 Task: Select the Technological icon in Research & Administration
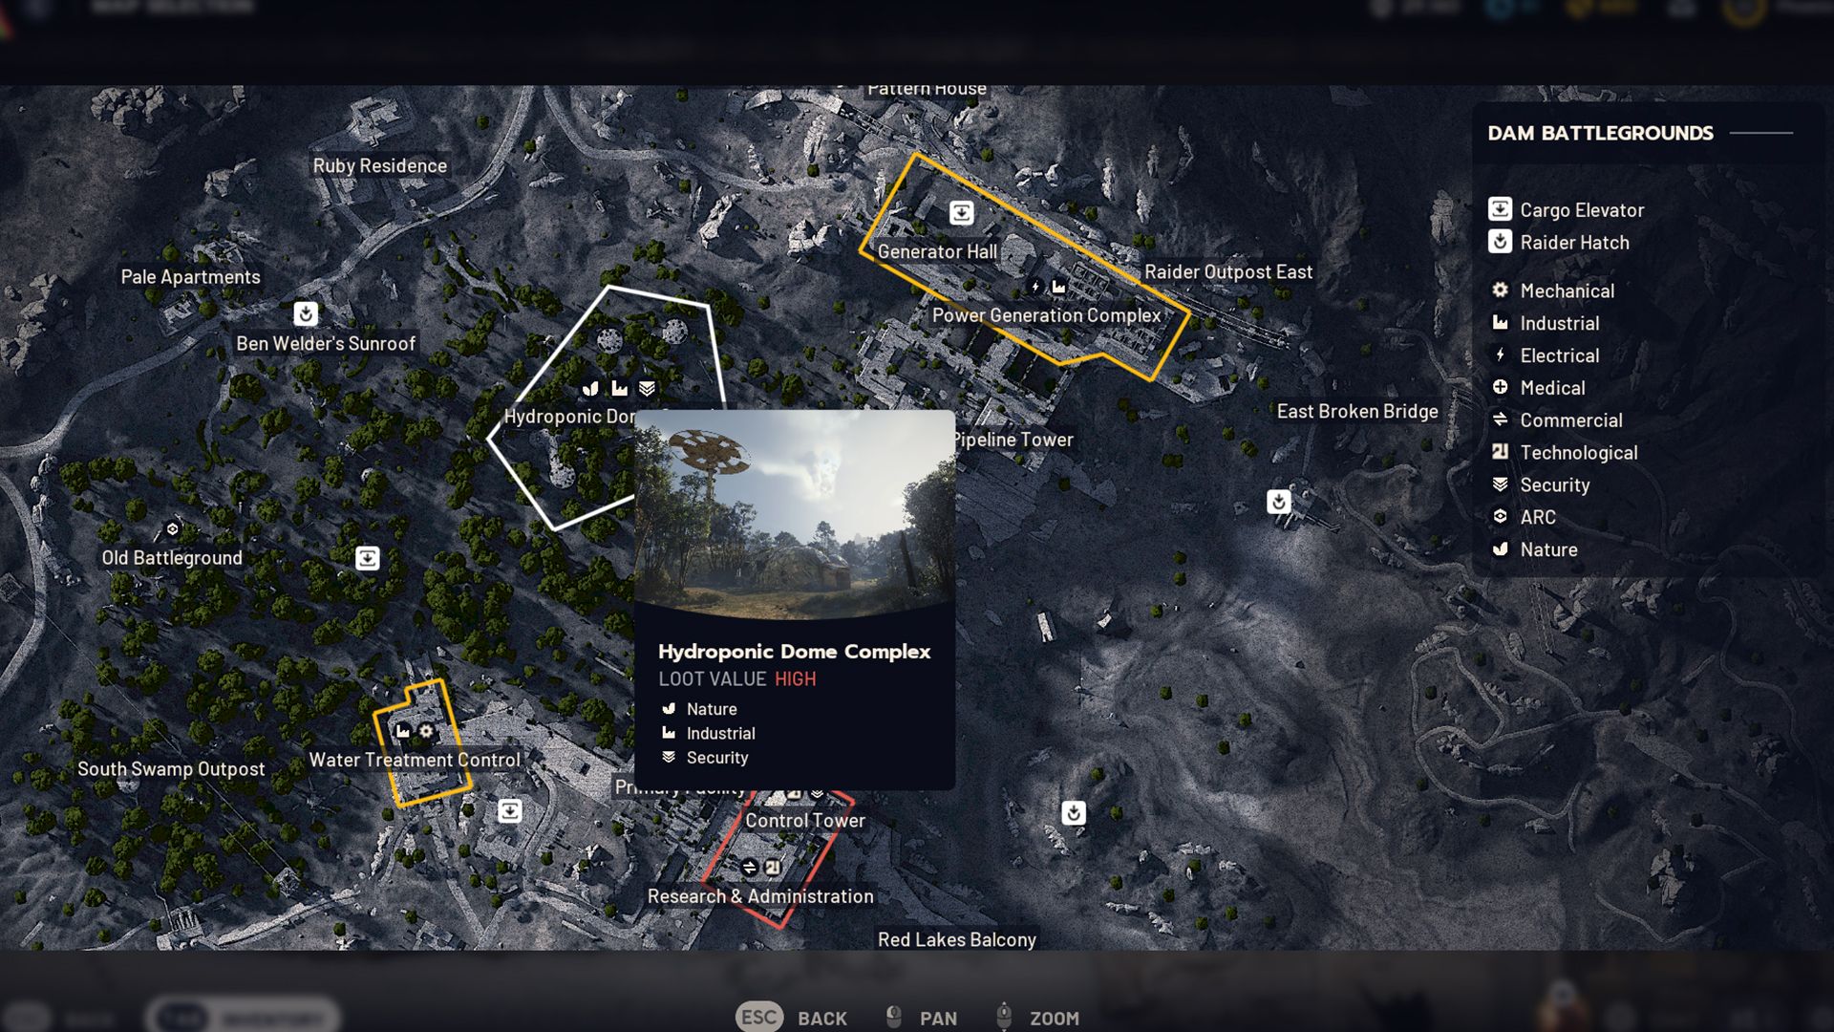tap(773, 867)
